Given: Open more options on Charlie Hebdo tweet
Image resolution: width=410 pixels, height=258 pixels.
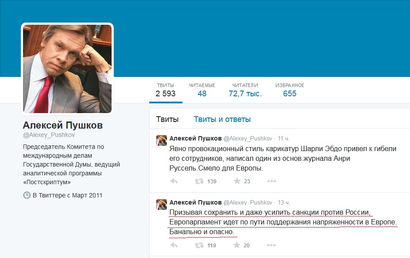Looking at the screenshot, I should (272, 181).
